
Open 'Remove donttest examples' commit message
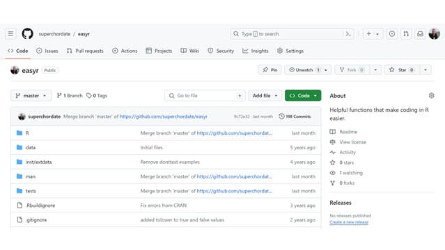pos(170,162)
